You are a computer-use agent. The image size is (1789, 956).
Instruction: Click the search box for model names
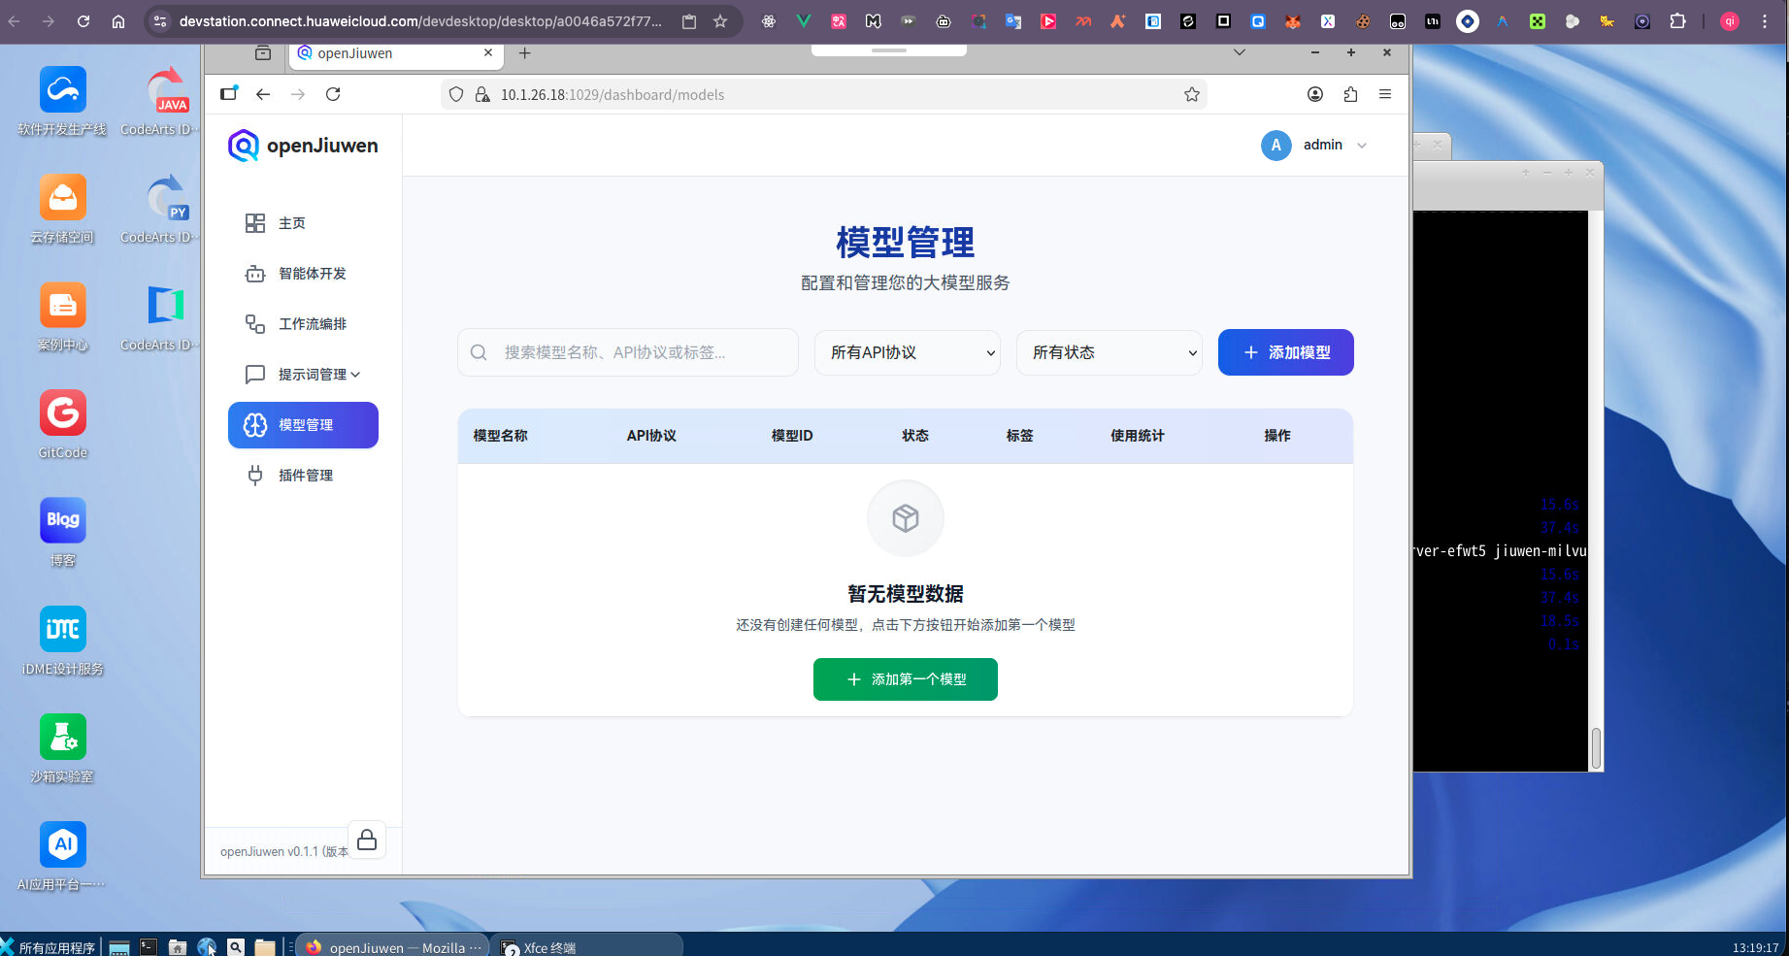pyautogui.click(x=628, y=352)
